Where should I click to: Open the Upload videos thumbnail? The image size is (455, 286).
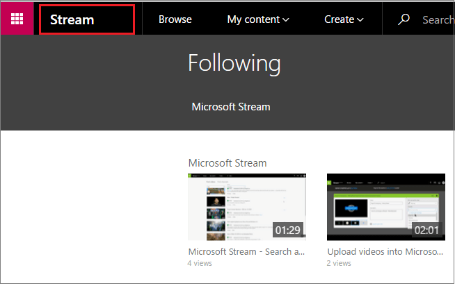(386, 207)
